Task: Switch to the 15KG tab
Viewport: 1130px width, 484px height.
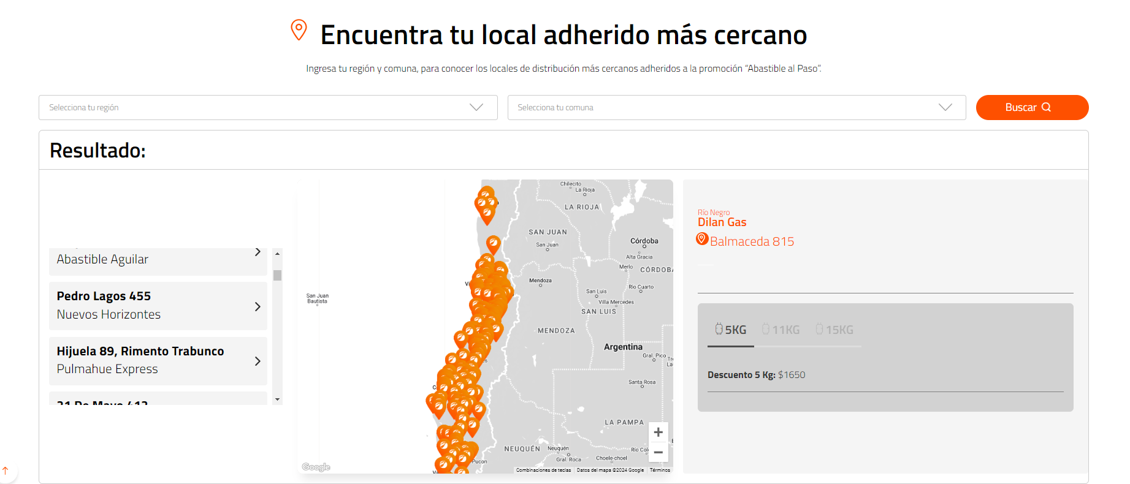Action: pos(834,330)
